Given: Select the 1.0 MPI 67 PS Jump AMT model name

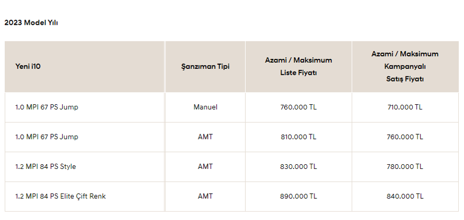Looking at the screenshot, I should (47, 137).
